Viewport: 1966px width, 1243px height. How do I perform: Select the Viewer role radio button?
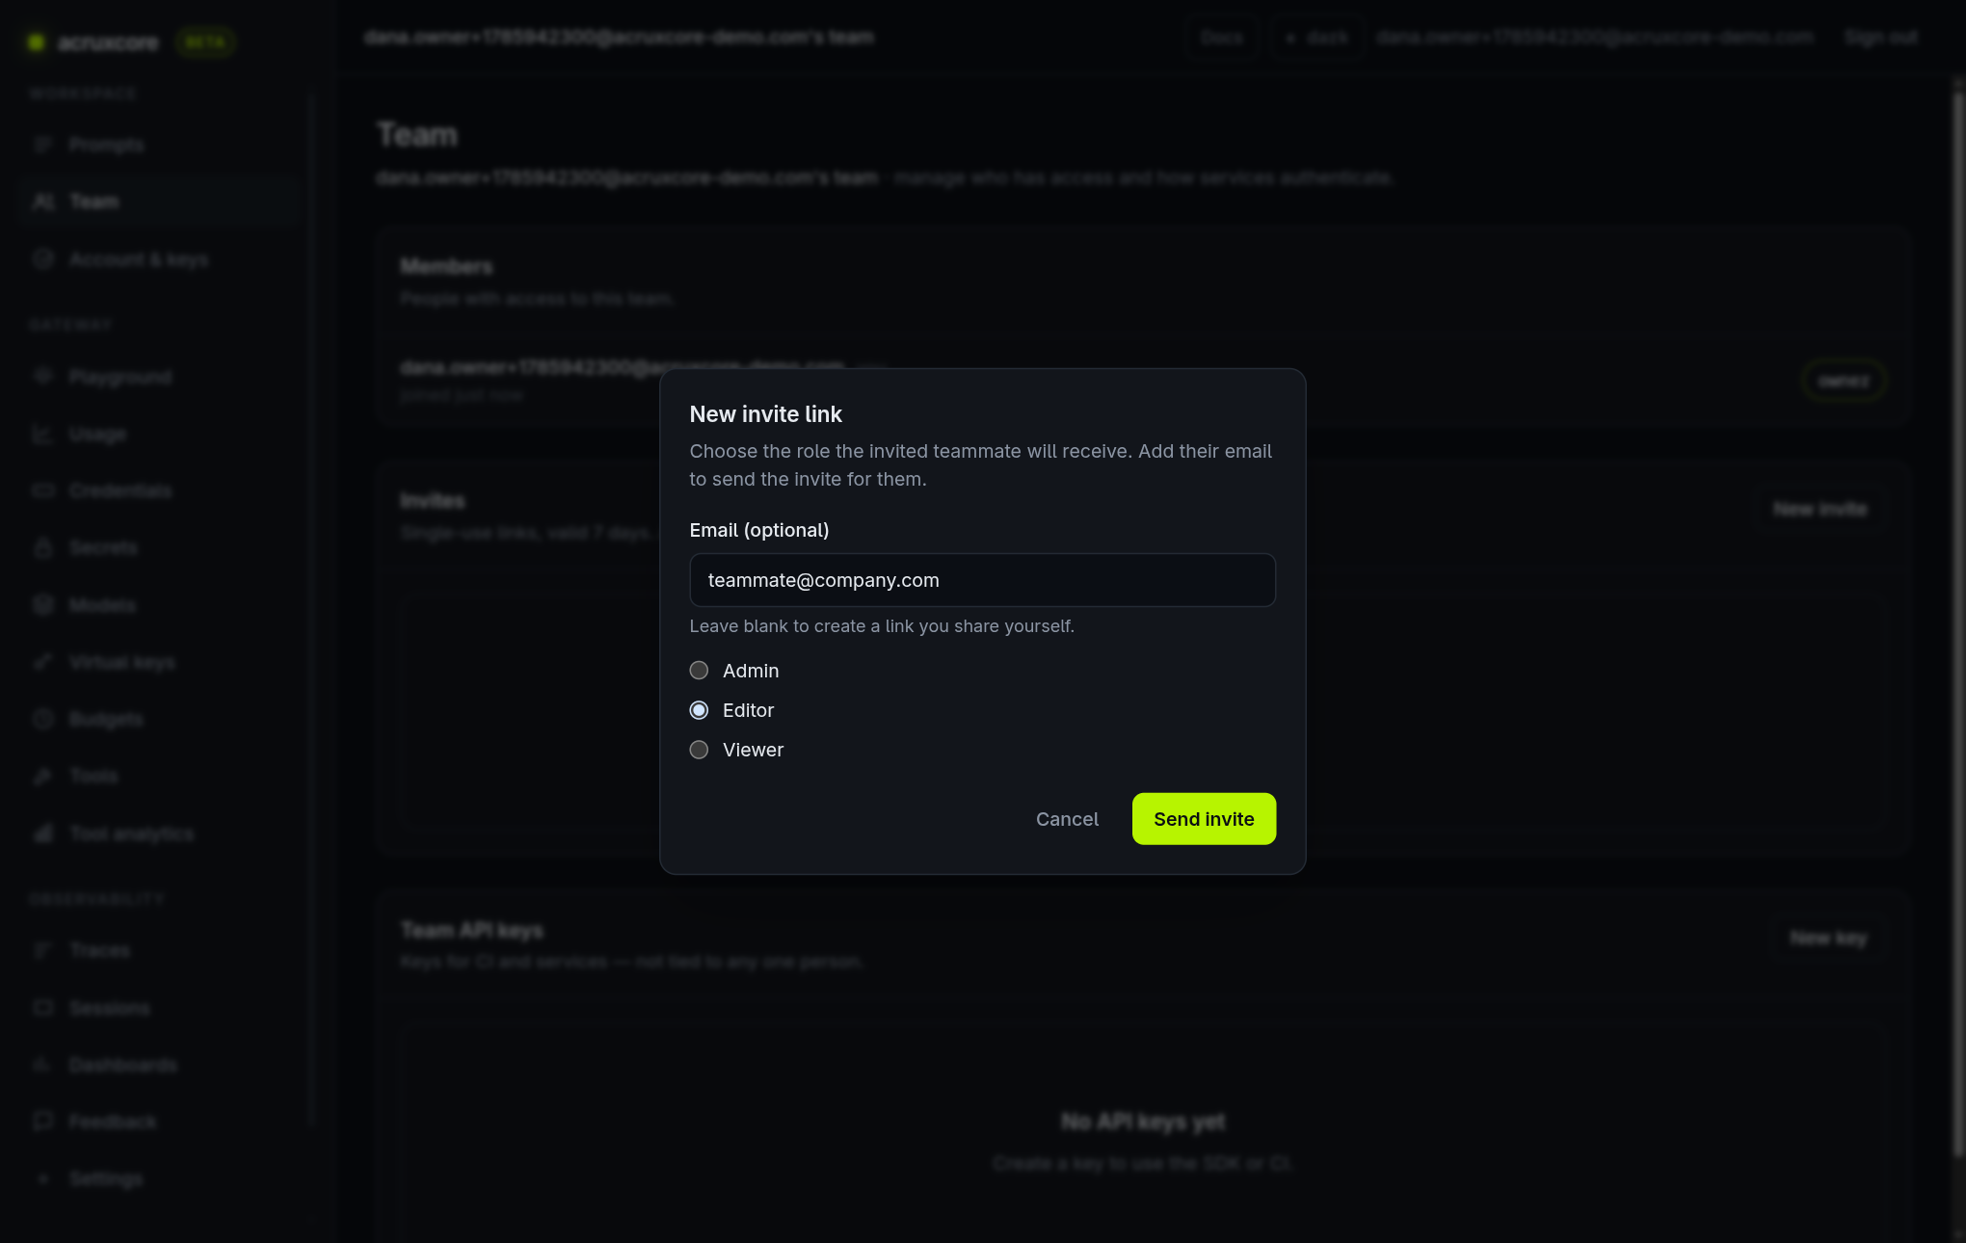pyautogui.click(x=699, y=750)
